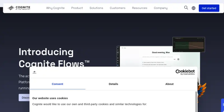224x112 pixels.
Task: Click the blue side widget at right edge
Action: [x=223, y=105]
